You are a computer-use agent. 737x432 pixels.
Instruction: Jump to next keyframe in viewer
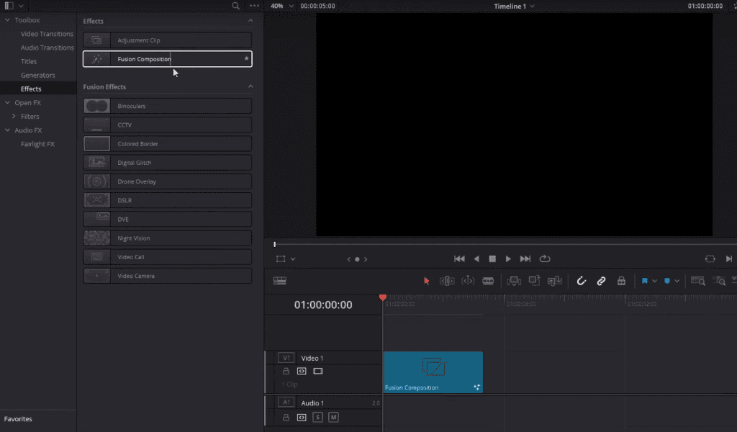coord(366,259)
